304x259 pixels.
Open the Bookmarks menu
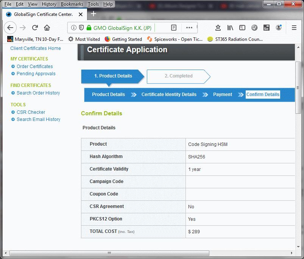pyautogui.click(x=72, y=4)
